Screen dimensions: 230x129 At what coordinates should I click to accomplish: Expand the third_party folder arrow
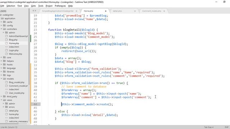1,96
